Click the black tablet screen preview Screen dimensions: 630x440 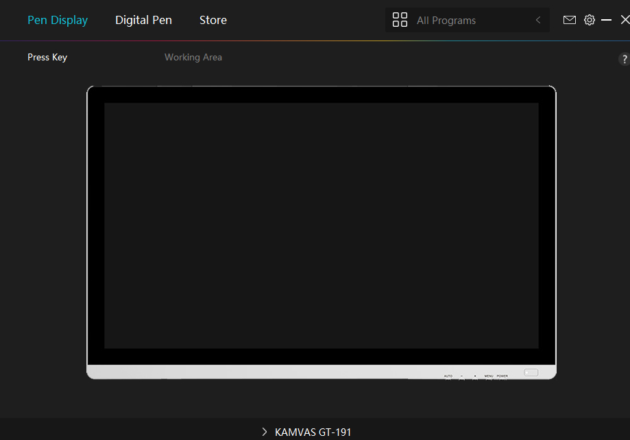click(x=321, y=225)
